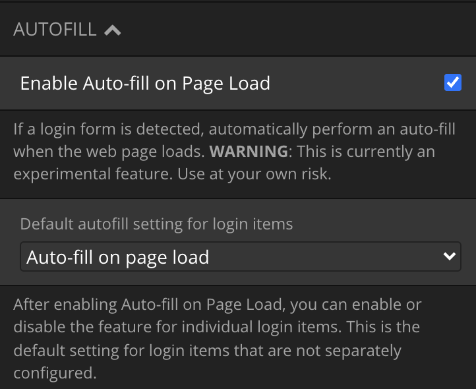The height and width of the screenshot is (389, 476).
Task: Select the 'Auto-fill on page load' option text
Action: click(118, 258)
